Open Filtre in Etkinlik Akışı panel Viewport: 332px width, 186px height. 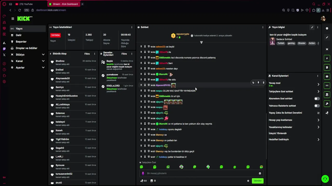[x=87, y=54]
